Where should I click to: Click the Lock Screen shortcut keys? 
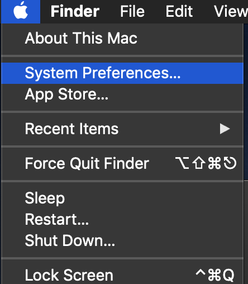coord(215,275)
